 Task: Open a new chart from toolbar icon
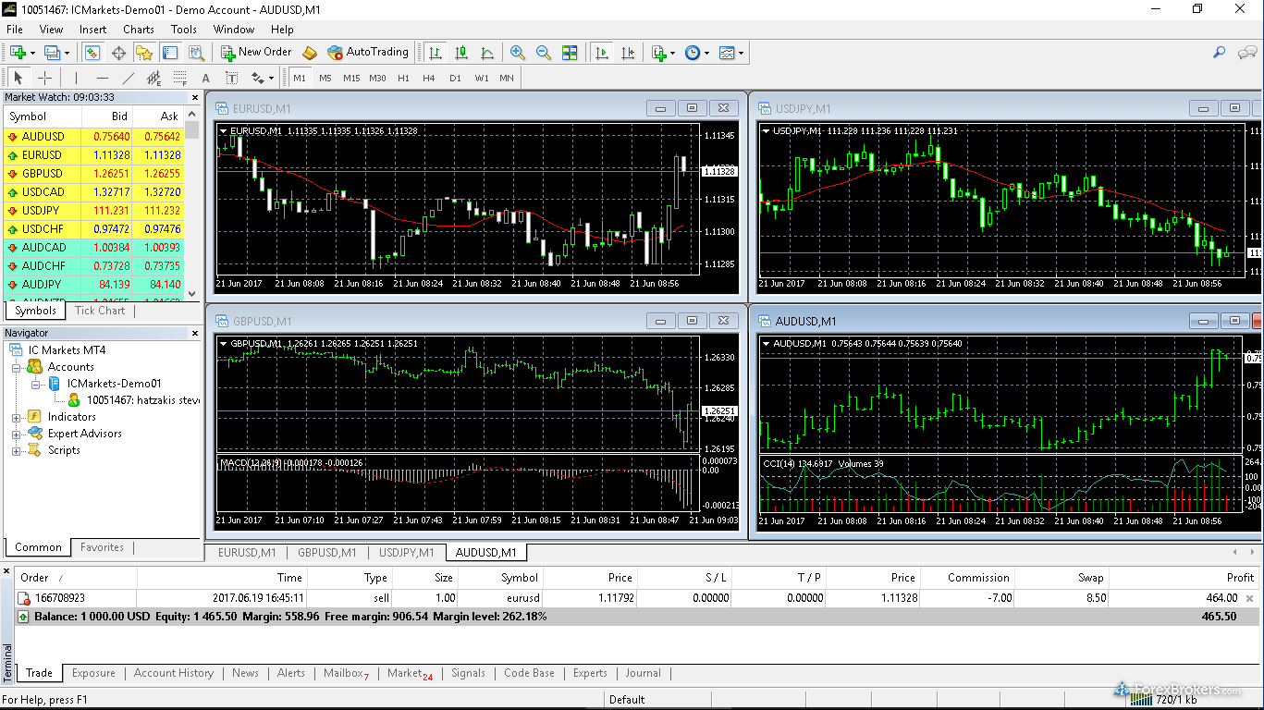tap(18, 53)
